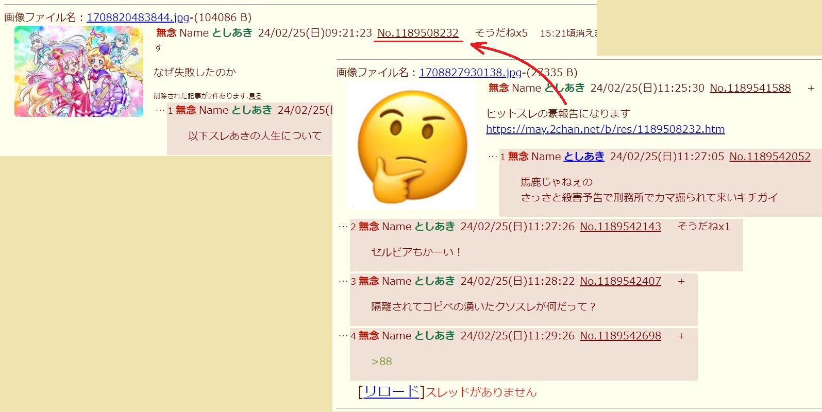The image size is (822, 412).
Task: Click the plus sign beside No.1189542407
Action: (681, 282)
